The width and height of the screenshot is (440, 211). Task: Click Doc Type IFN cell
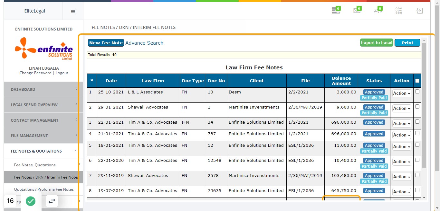pyautogui.click(x=185, y=122)
